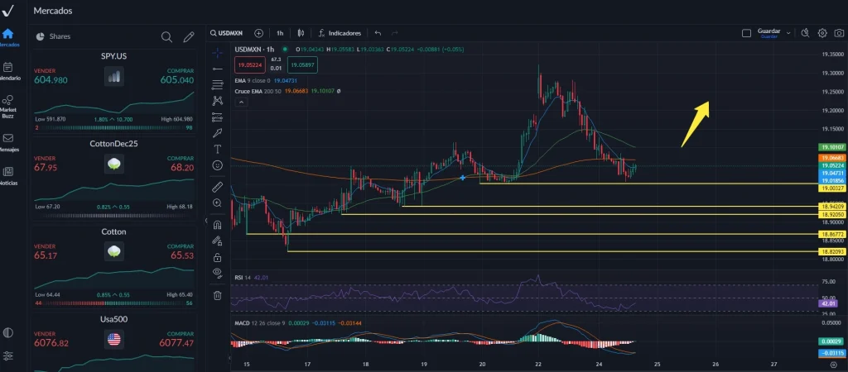Click the Usa500 flag icon
848x372 pixels.
click(114, 339)
